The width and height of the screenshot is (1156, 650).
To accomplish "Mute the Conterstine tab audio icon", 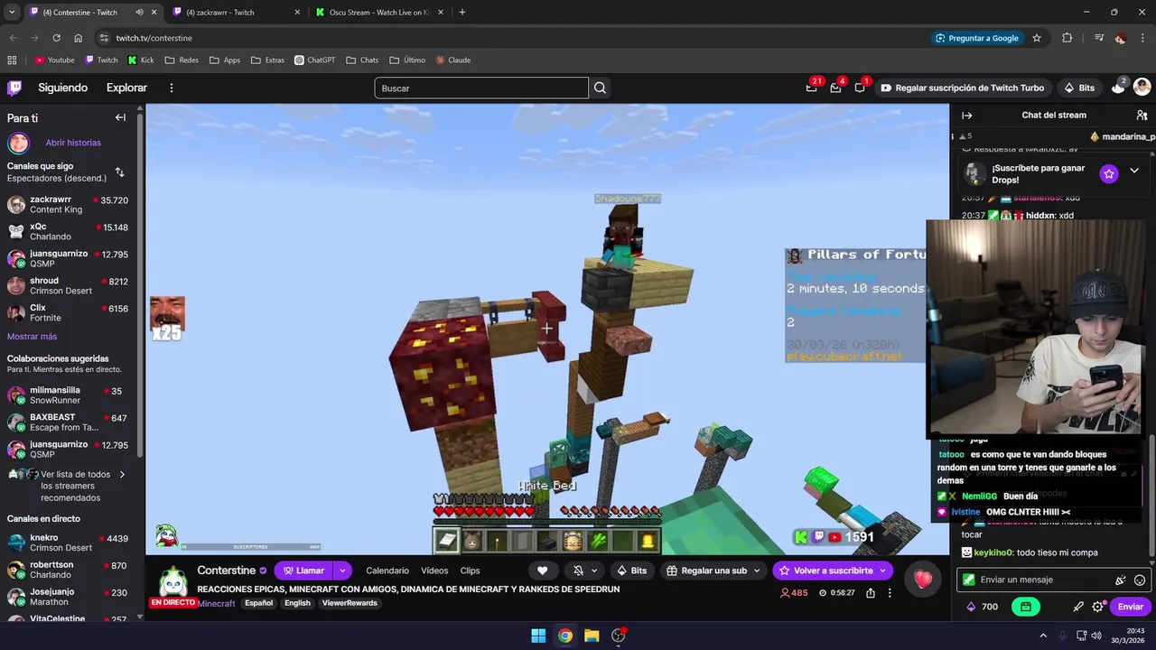I will (x=139, y=13).
